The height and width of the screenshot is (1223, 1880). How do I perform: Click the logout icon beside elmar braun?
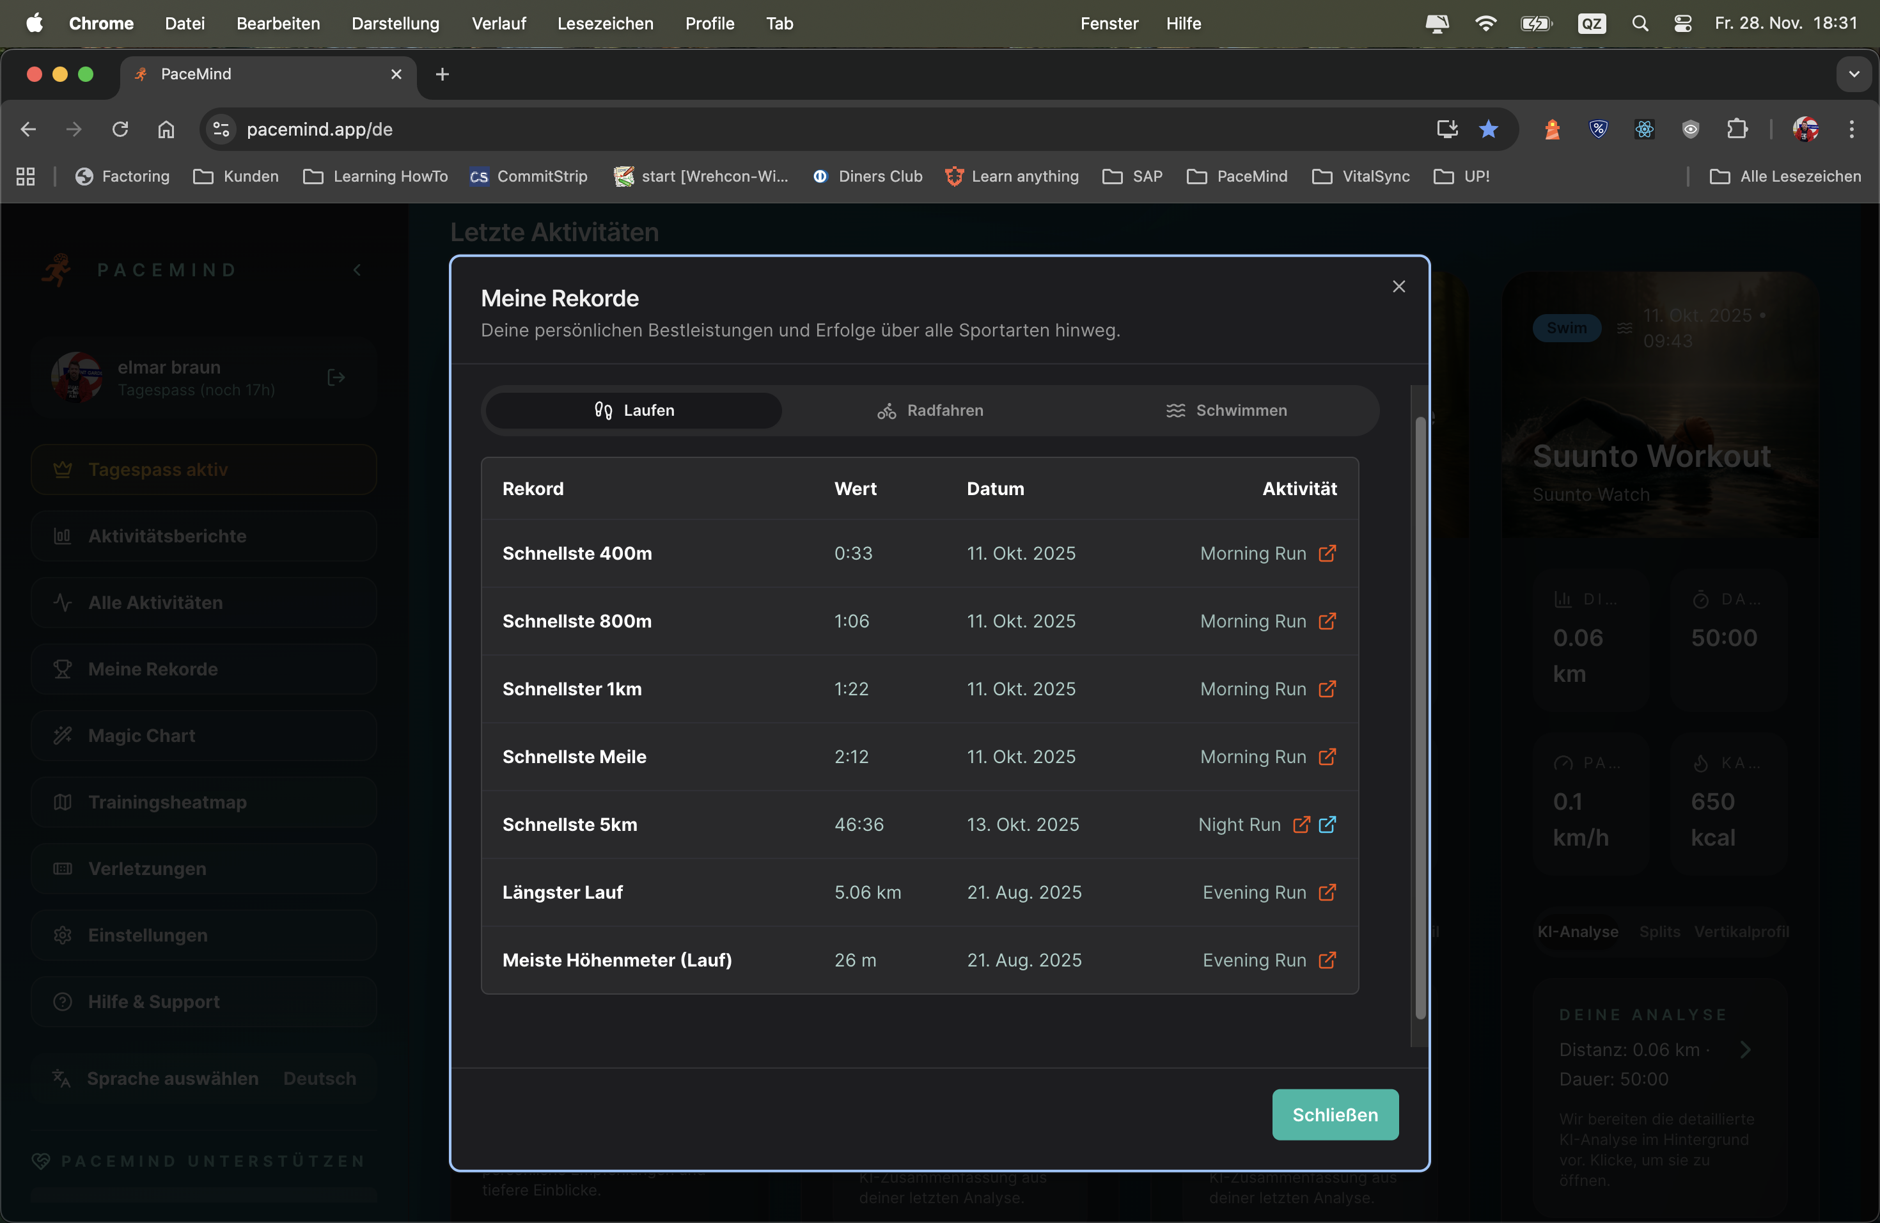point(336,377)
